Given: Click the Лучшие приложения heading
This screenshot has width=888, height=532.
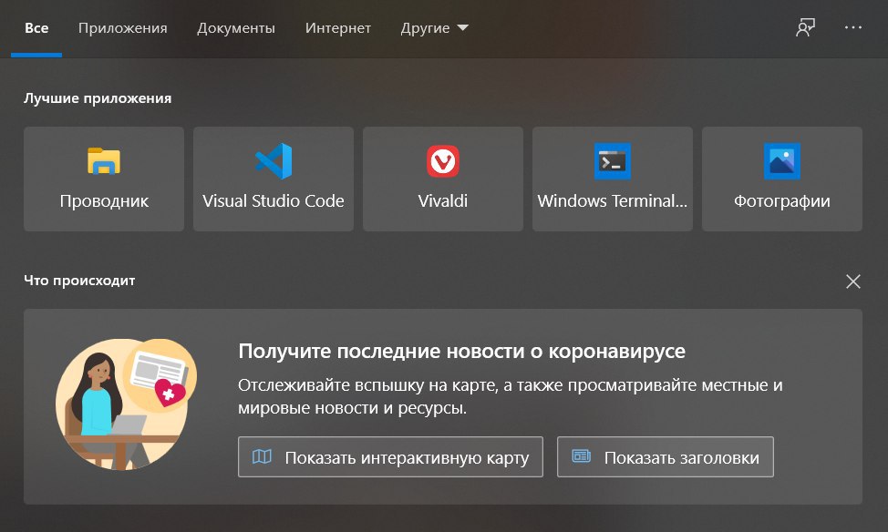Looking at the screenshot, I should coord(98,98).
